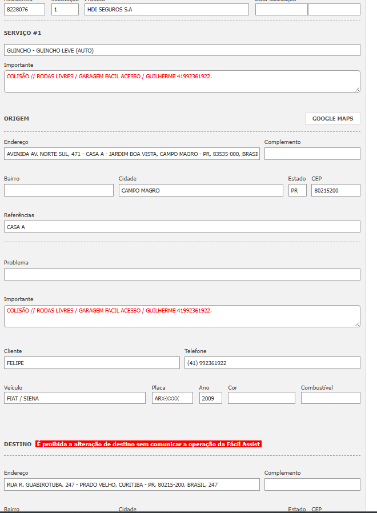Screen dimensions: 377x513
Task: Select the Produto field with HDI SEGUROS S.A
Action: click(166, 10)
